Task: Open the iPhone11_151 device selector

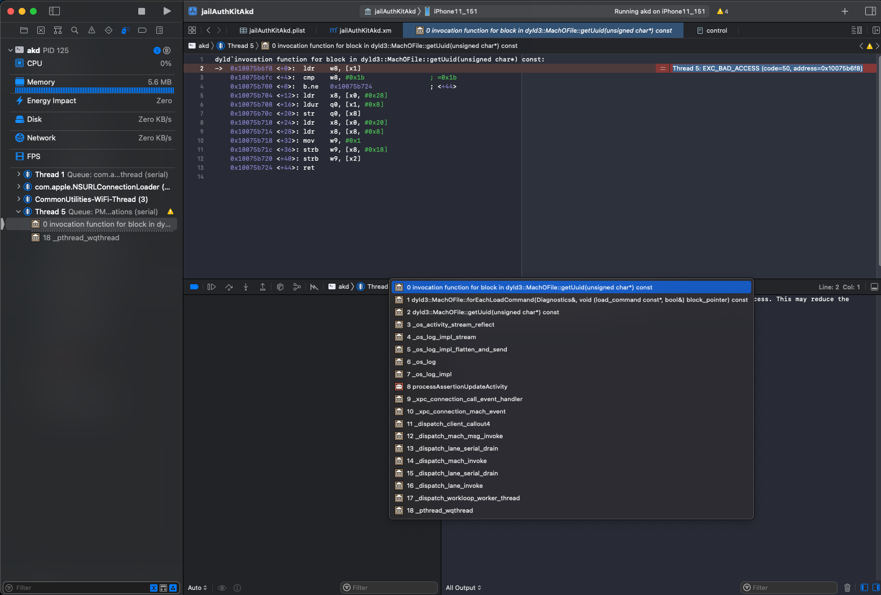Action: tap(452, 11)
